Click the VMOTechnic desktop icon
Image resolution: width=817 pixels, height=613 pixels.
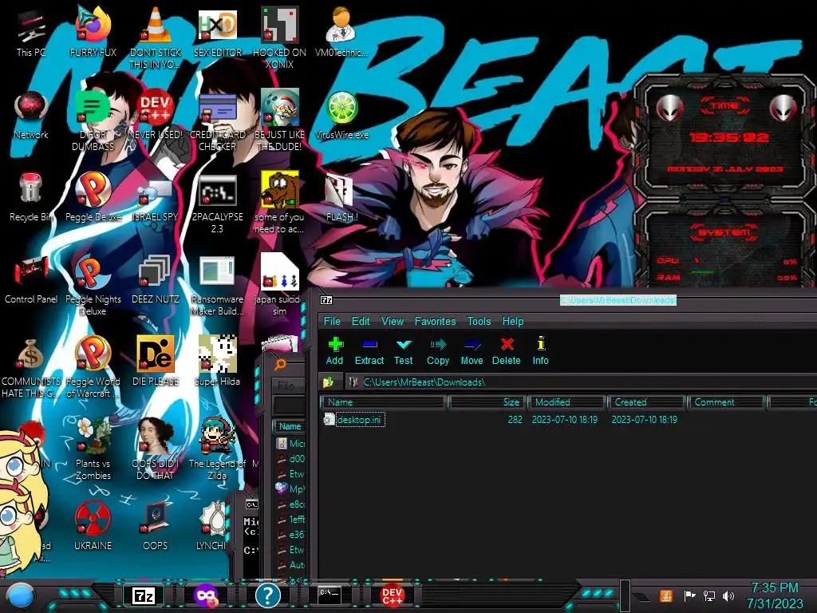click(x=341, y=31)
